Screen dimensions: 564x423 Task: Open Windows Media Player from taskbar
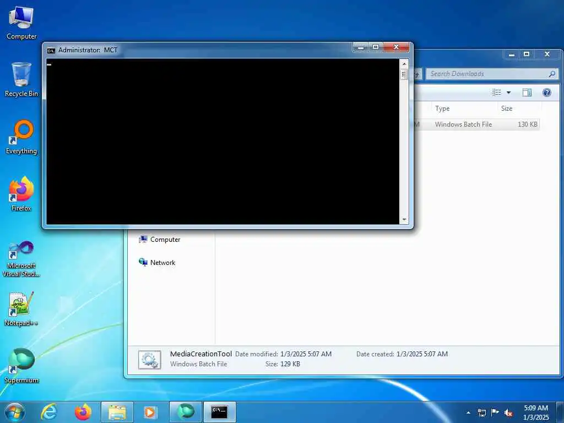pos(150,412)
